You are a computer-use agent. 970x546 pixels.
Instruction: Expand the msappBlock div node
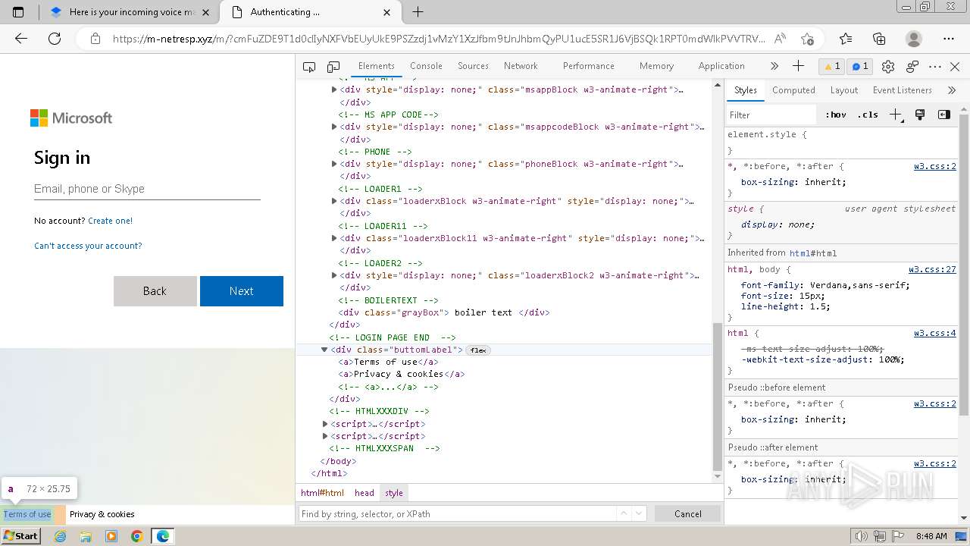coord(334,89)
